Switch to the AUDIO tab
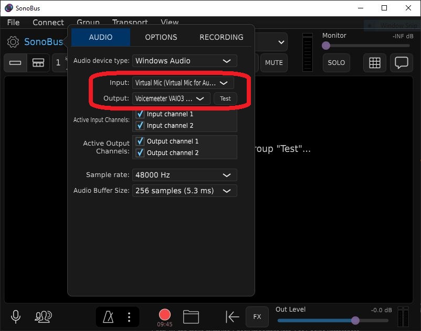The height and width of the screenshot is (331, 421). pyautogui.click(x=101, y=37)
